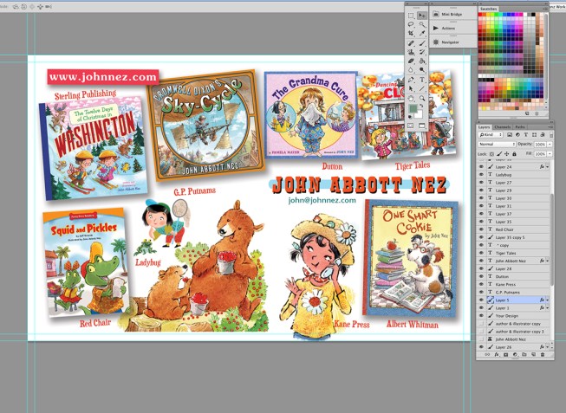
Task: Select the History Brush tool
Action: [x=421, y=52]
